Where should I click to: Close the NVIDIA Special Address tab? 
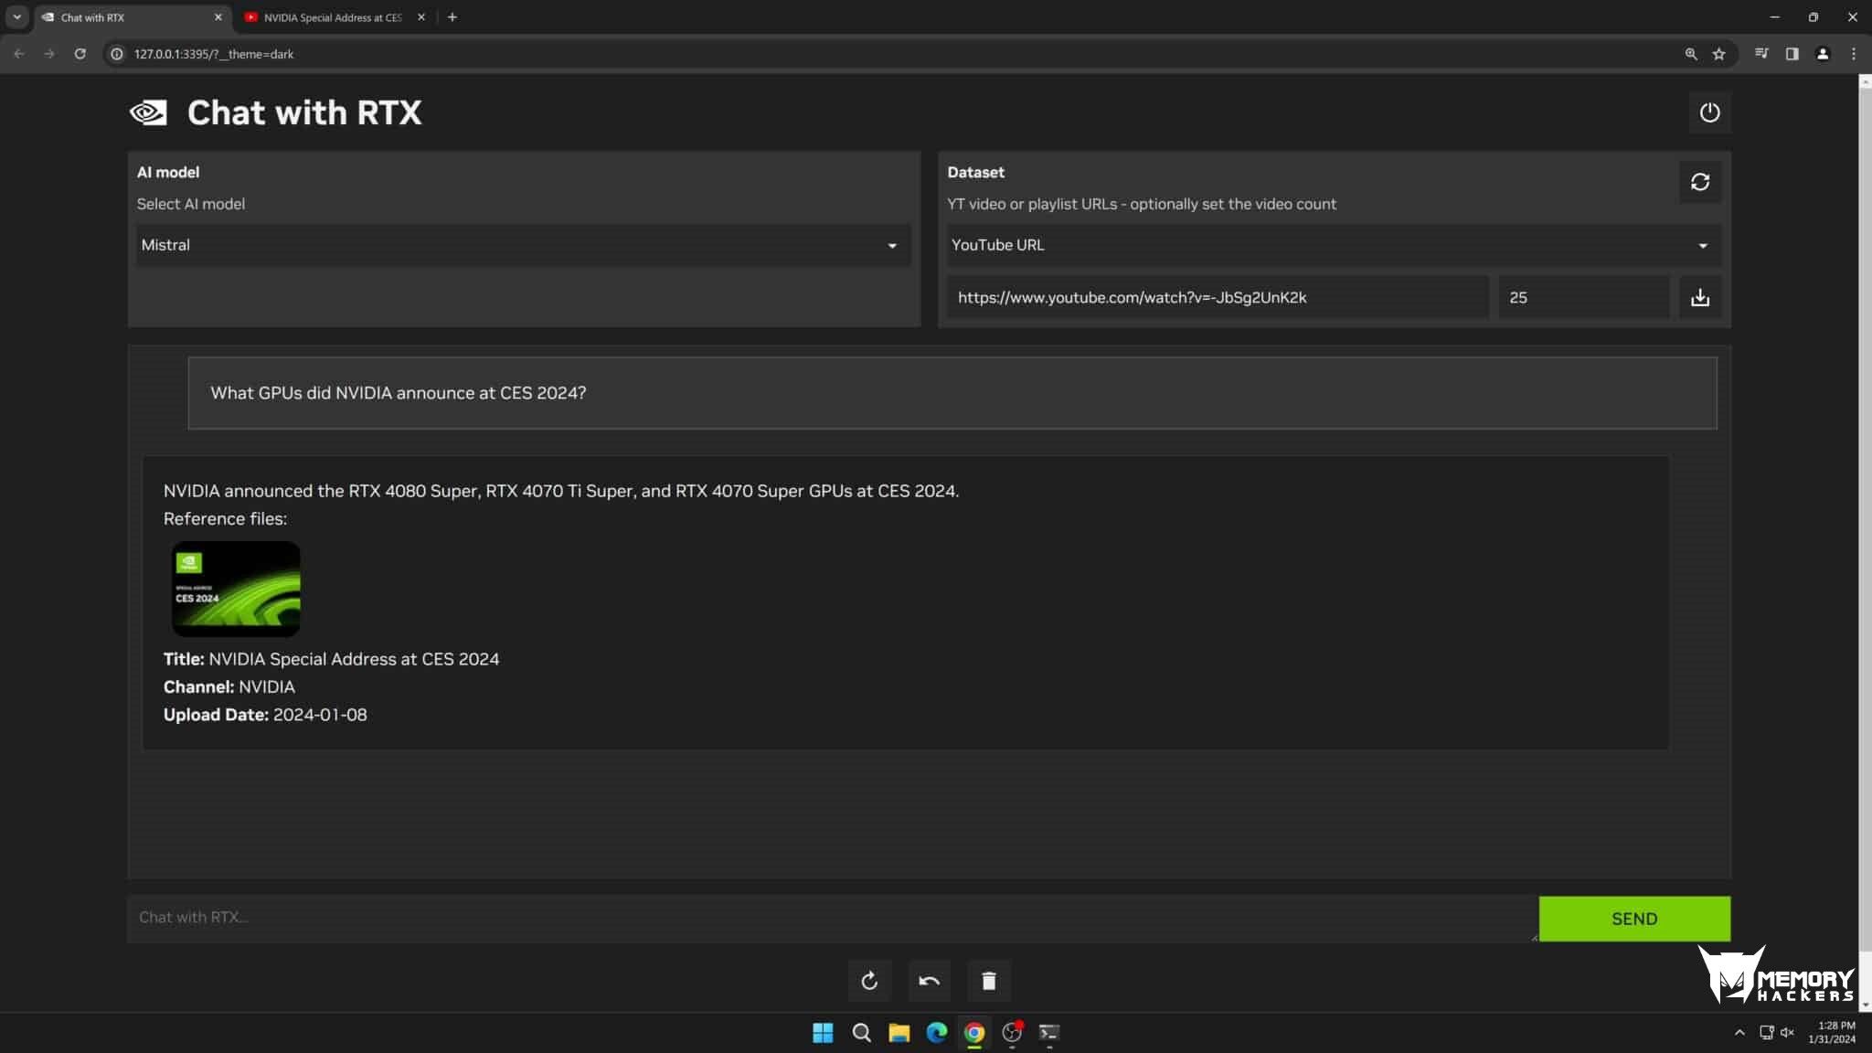coord(421,17)
